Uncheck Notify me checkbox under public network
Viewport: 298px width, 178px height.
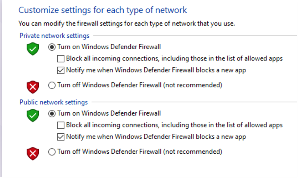[61, 137]
